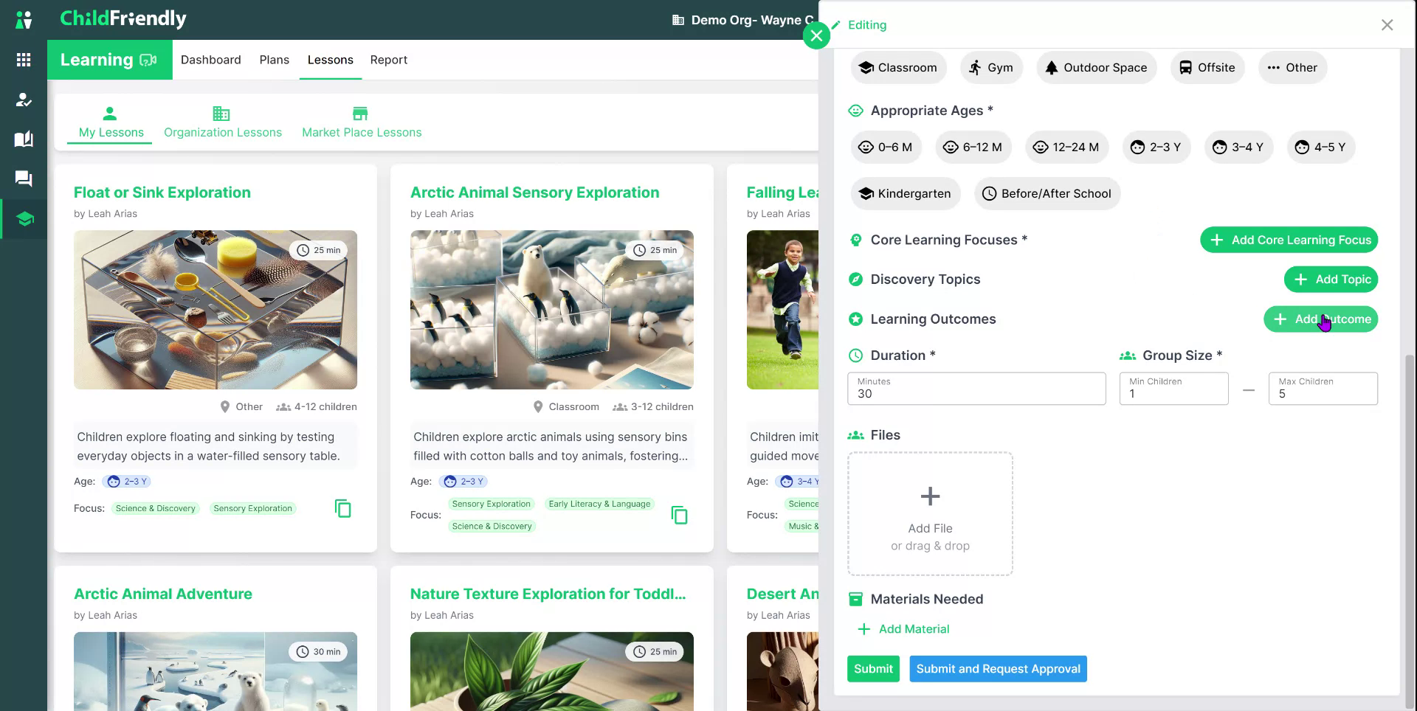Screen dimensions: 1417x711
Task: Click the ChildFriendly people logo icon
Action: [24, 20]
